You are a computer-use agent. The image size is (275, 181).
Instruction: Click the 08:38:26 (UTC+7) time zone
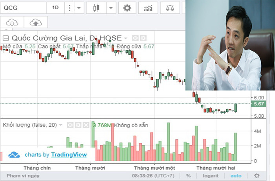pyautogui.click(x=153, y=176)
